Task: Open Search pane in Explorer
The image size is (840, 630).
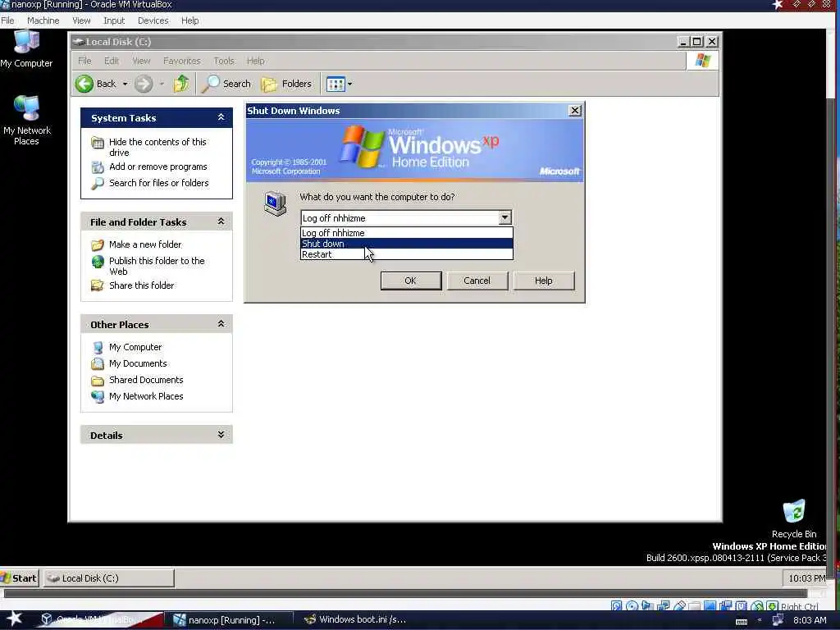Action: 226,84
